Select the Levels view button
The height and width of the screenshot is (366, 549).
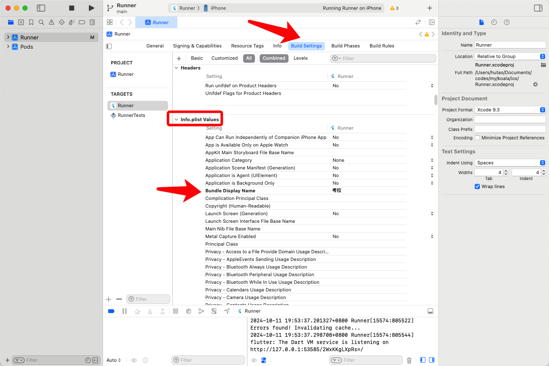[x=300, y=58]
